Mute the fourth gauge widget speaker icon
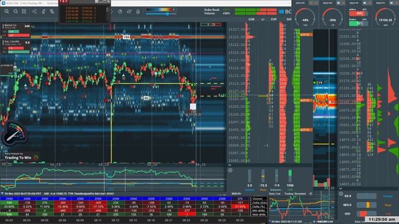 tap(392, 2)
